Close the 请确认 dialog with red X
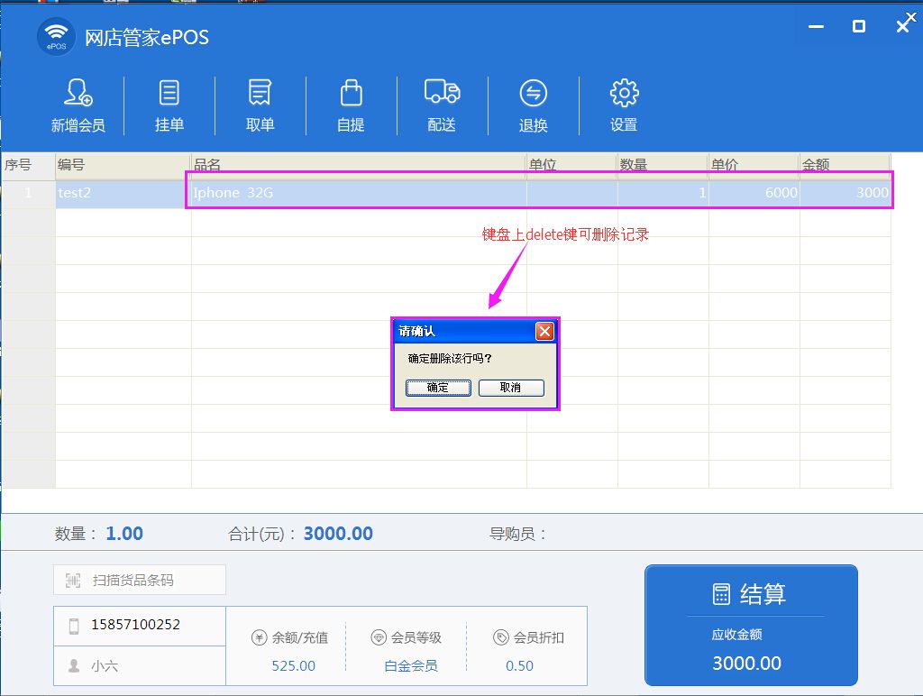Image resolution: width=923 pixels, height=696 pixels. (544, 331)
